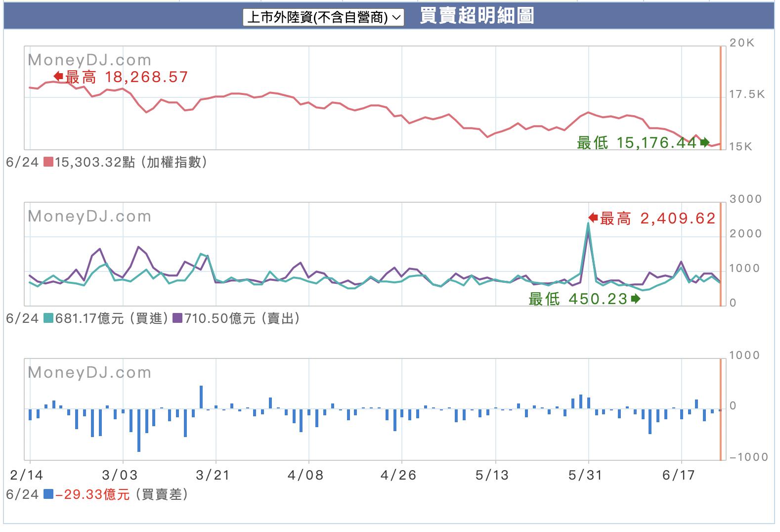Click the 681.17億元 (買進) value
This screenshot has height=532, width=780.
(x=112, y=318)
